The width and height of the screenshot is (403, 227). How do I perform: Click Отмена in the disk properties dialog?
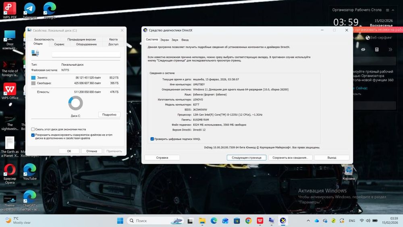point(91,151)
